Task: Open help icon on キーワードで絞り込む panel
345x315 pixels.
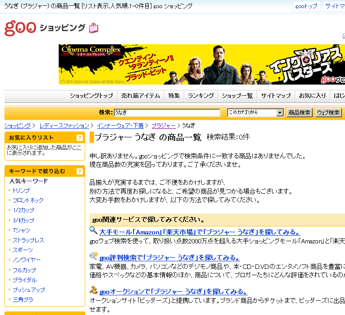Action: (79, 171)
